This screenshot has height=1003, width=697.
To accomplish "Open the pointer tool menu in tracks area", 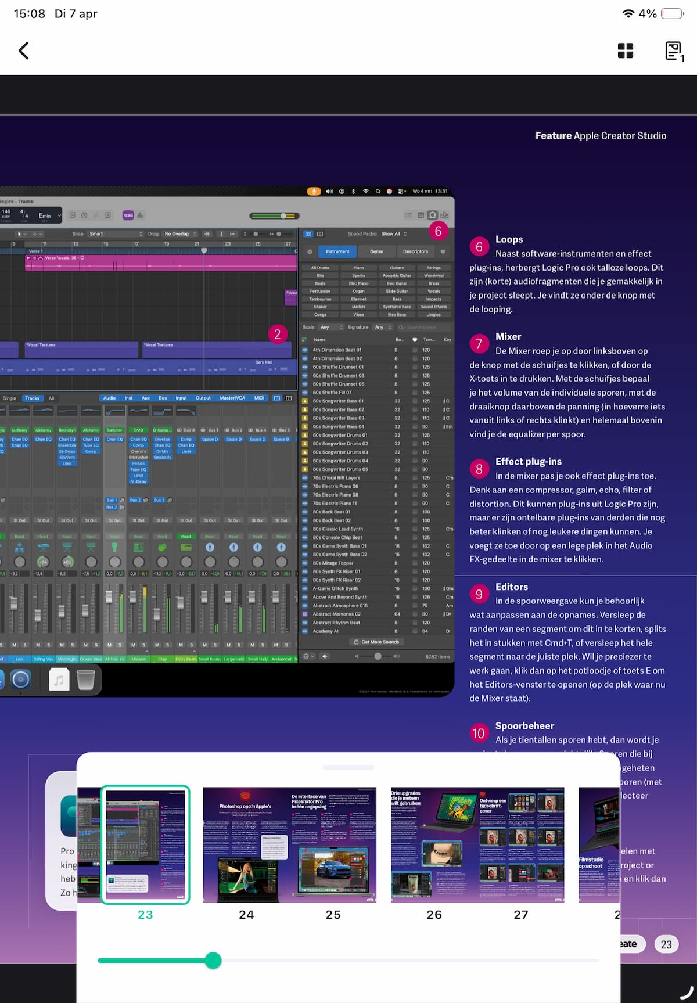I will [21, 233].
